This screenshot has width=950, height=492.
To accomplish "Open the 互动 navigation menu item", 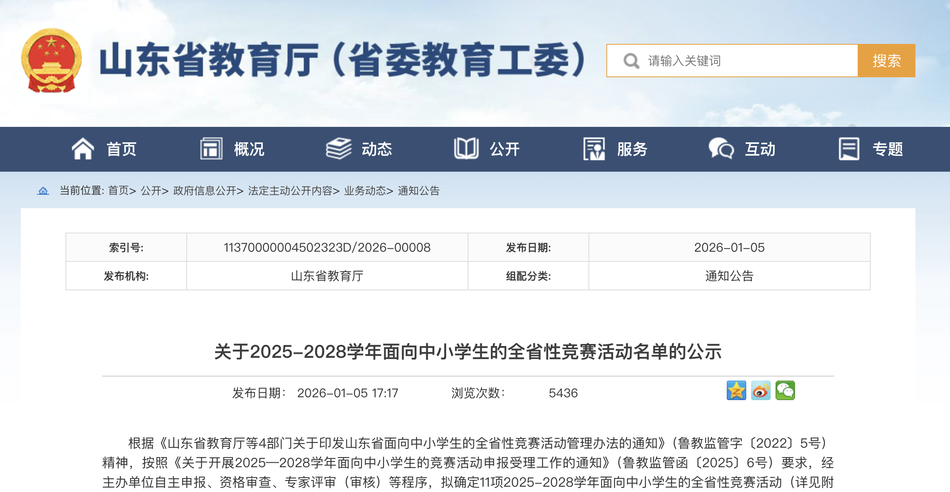I will point(760,149).
